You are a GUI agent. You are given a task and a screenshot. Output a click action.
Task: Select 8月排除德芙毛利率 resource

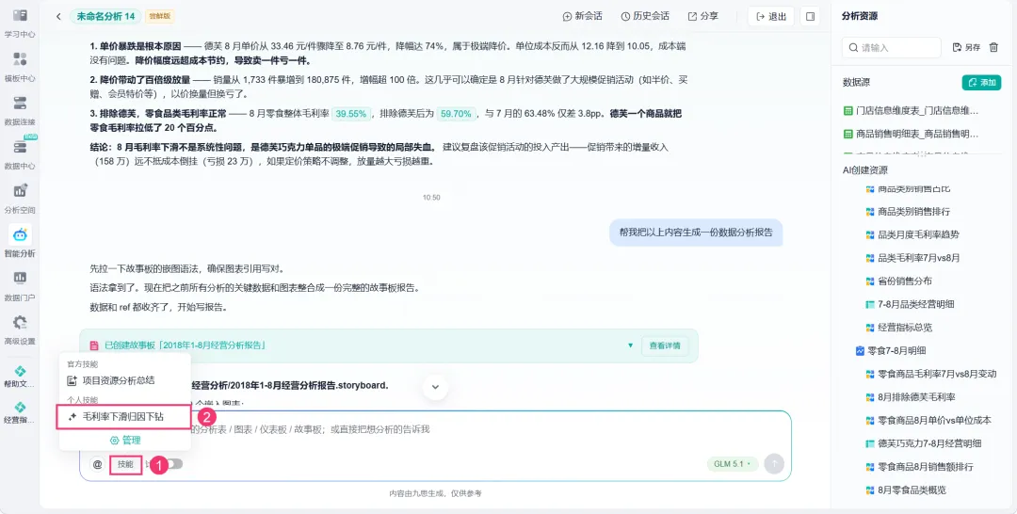coord(911,396)
